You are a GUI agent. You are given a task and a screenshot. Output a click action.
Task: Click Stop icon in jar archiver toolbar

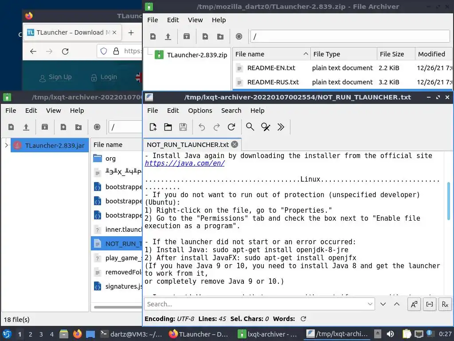coord(97,127)
